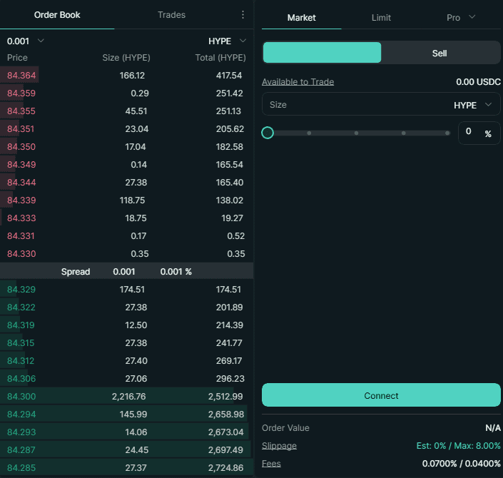Focus the percentage input box
Image resolution: width=503 pixels, height=478 pixels.
(479, 133)
